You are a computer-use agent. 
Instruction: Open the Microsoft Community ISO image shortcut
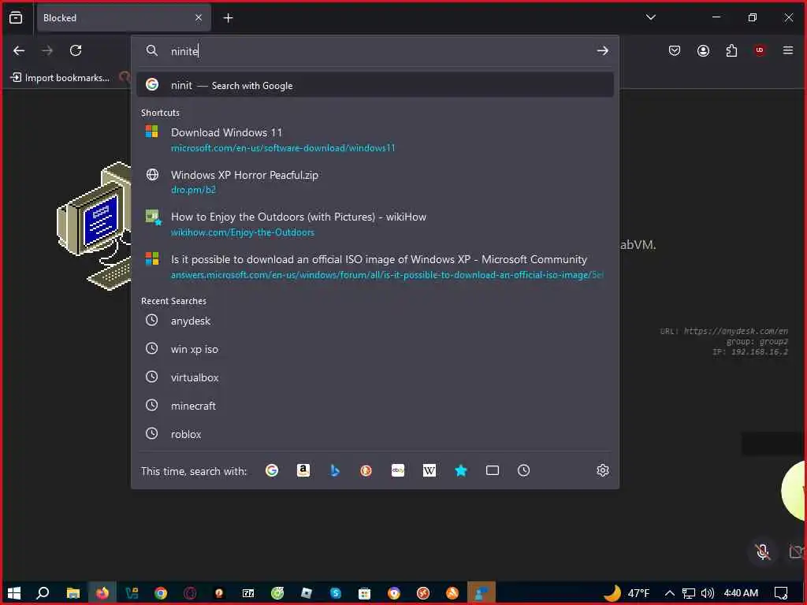pos(374,266)
